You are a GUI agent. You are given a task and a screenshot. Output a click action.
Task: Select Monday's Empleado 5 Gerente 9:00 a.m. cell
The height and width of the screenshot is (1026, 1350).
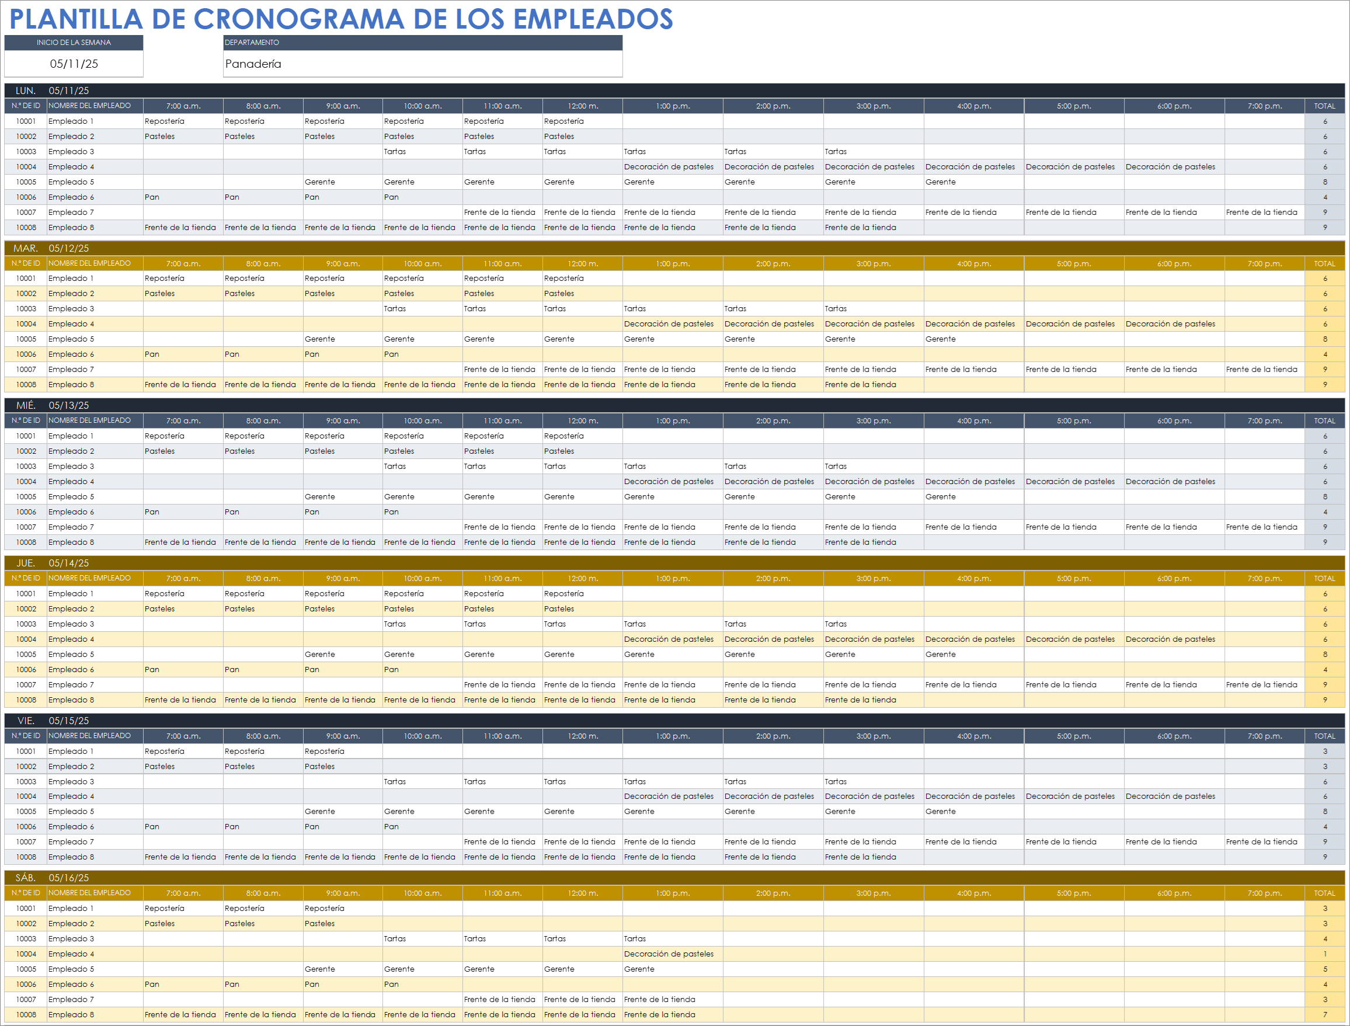[343, 182]
